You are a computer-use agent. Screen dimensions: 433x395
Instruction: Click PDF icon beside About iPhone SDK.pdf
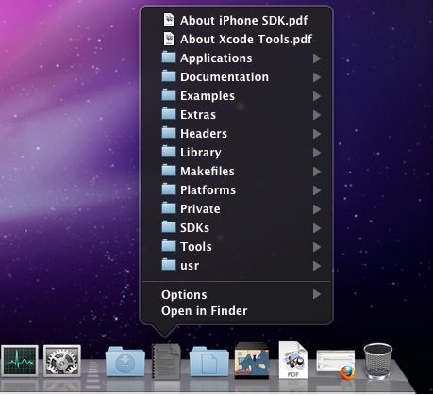169,21
